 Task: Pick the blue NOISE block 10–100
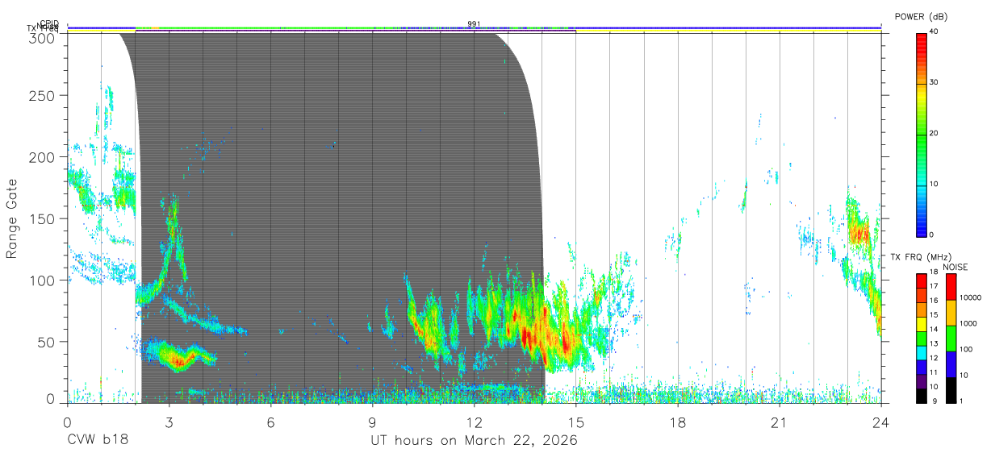(951, 364)
